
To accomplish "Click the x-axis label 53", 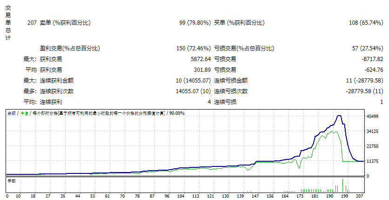I will coord(93,196).
